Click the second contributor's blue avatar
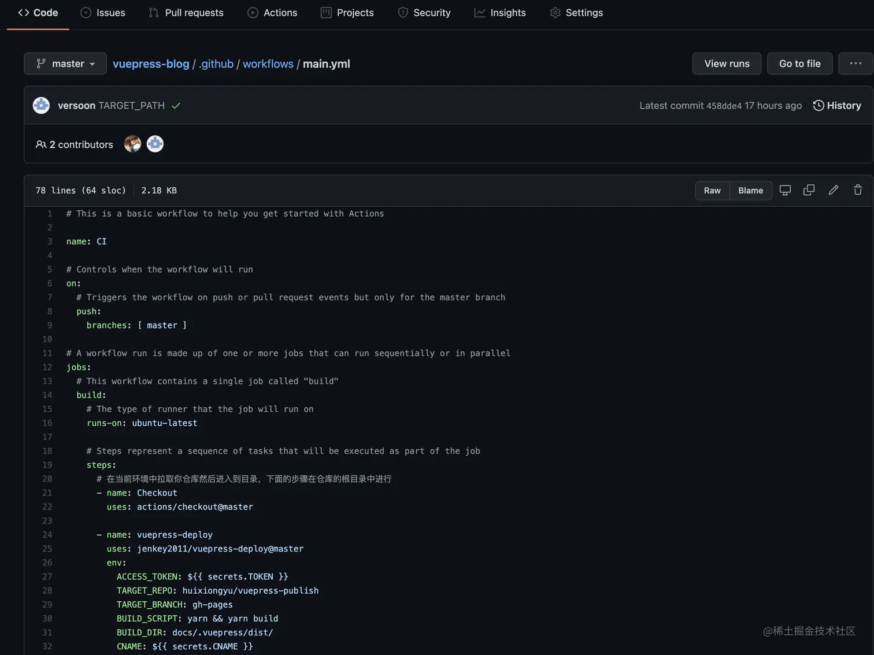 155,144
